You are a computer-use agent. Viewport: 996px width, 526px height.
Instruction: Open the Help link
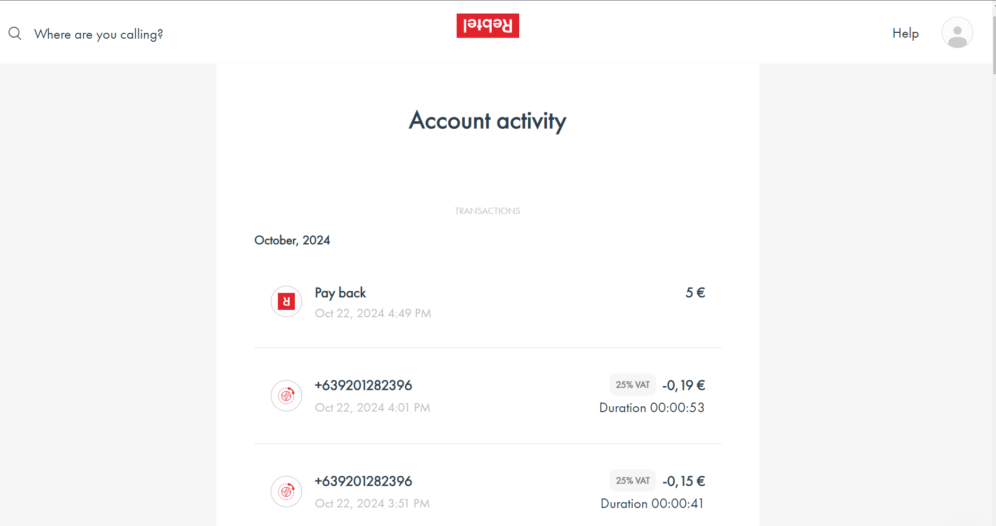[x=905, y=33]
